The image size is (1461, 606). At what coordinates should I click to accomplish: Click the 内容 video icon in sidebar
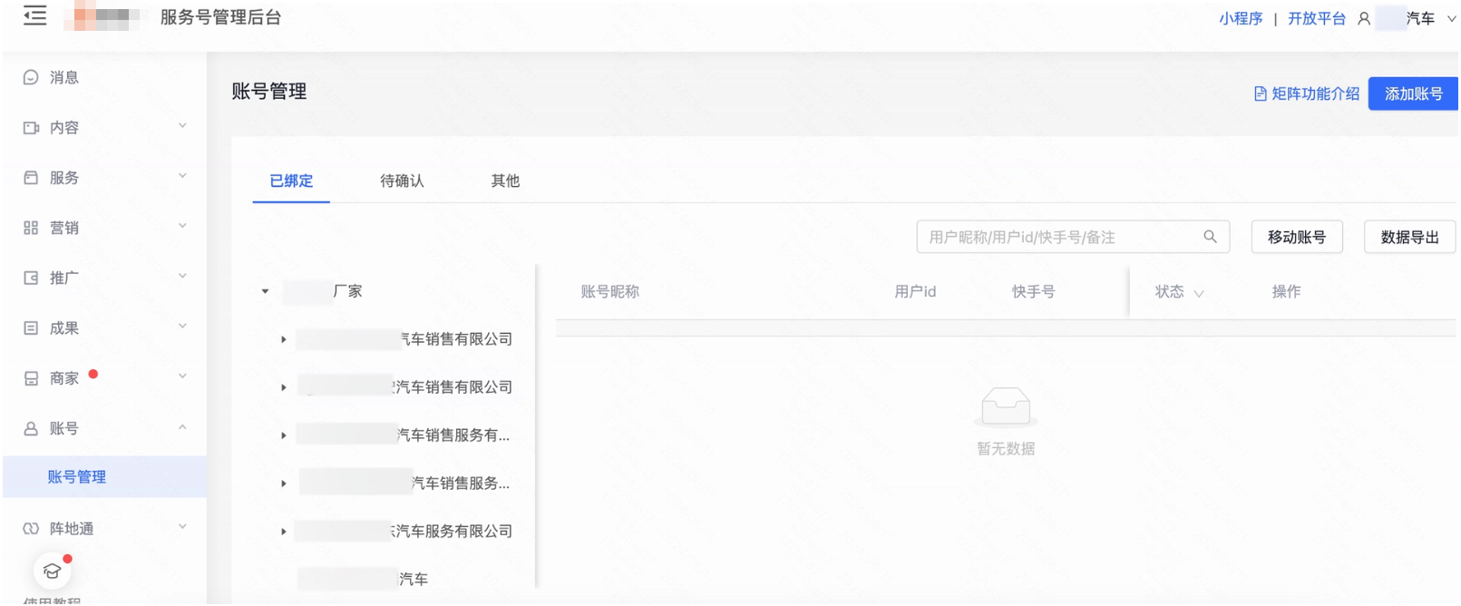point(31,128)
